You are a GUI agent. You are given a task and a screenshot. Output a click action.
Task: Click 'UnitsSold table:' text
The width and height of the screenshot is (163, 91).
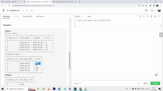13,54
